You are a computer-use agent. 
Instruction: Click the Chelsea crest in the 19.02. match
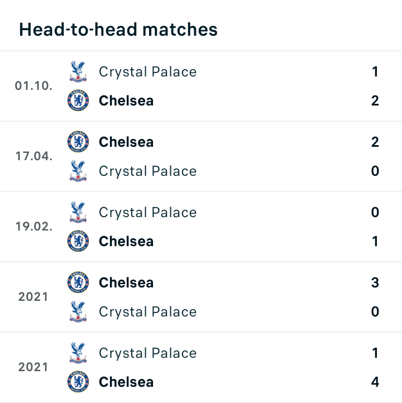pyautogui.click(x=78, y=241)
